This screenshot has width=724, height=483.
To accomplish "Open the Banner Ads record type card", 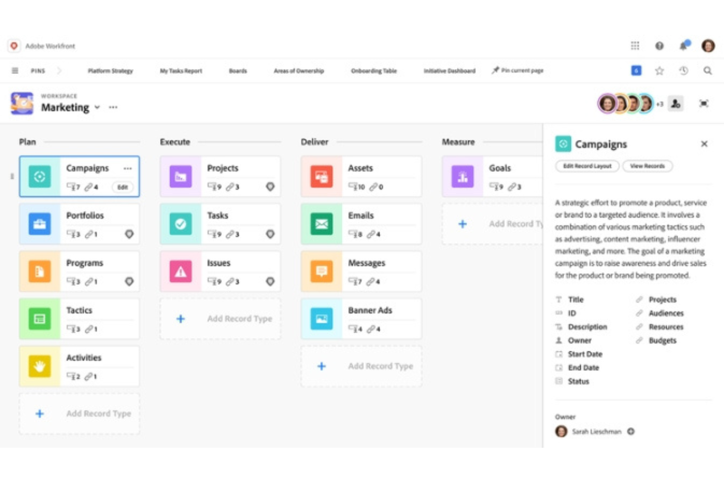I will pos(361,319).
